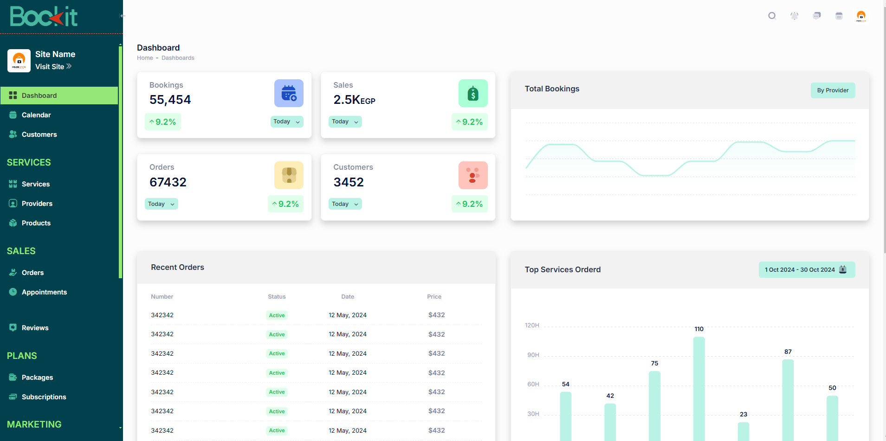Click the Dashboards breadcrumb link
The height and width of the screenshot is (441, 886).
tap(178, 58)
